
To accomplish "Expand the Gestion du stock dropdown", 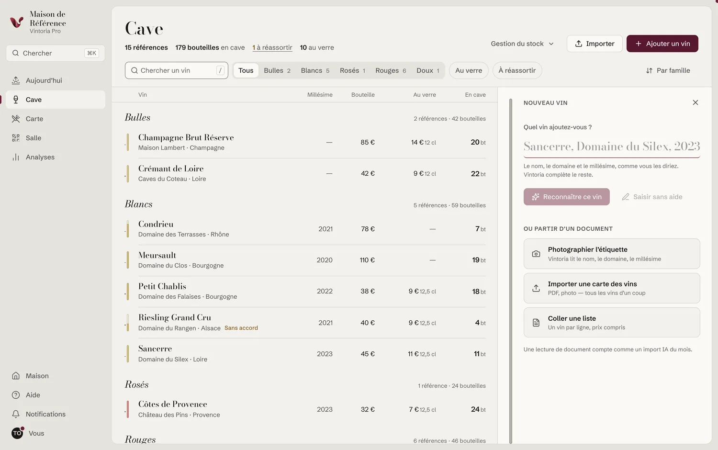I will tap(522, 44).
